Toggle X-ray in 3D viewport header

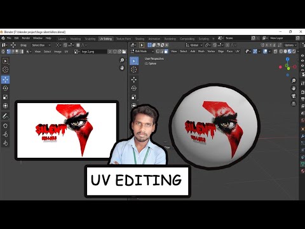(275, 52)
